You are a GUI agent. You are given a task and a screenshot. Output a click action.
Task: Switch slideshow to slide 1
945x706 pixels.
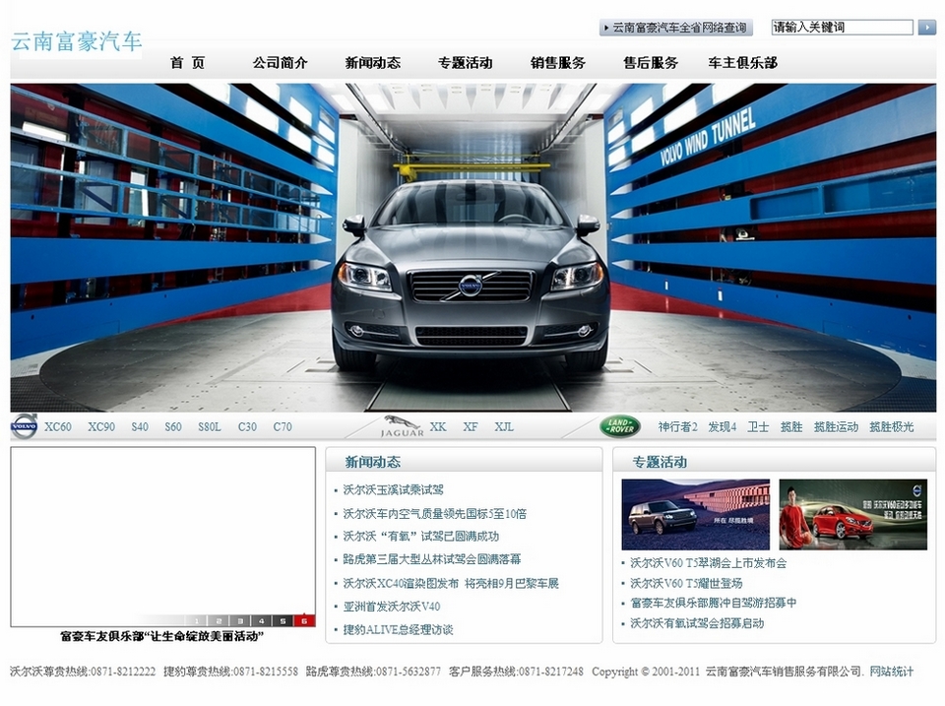click(197, 620)
